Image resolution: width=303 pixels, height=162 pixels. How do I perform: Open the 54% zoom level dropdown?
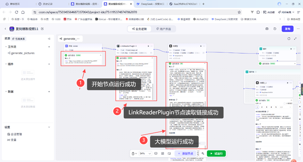pos(145,154)
